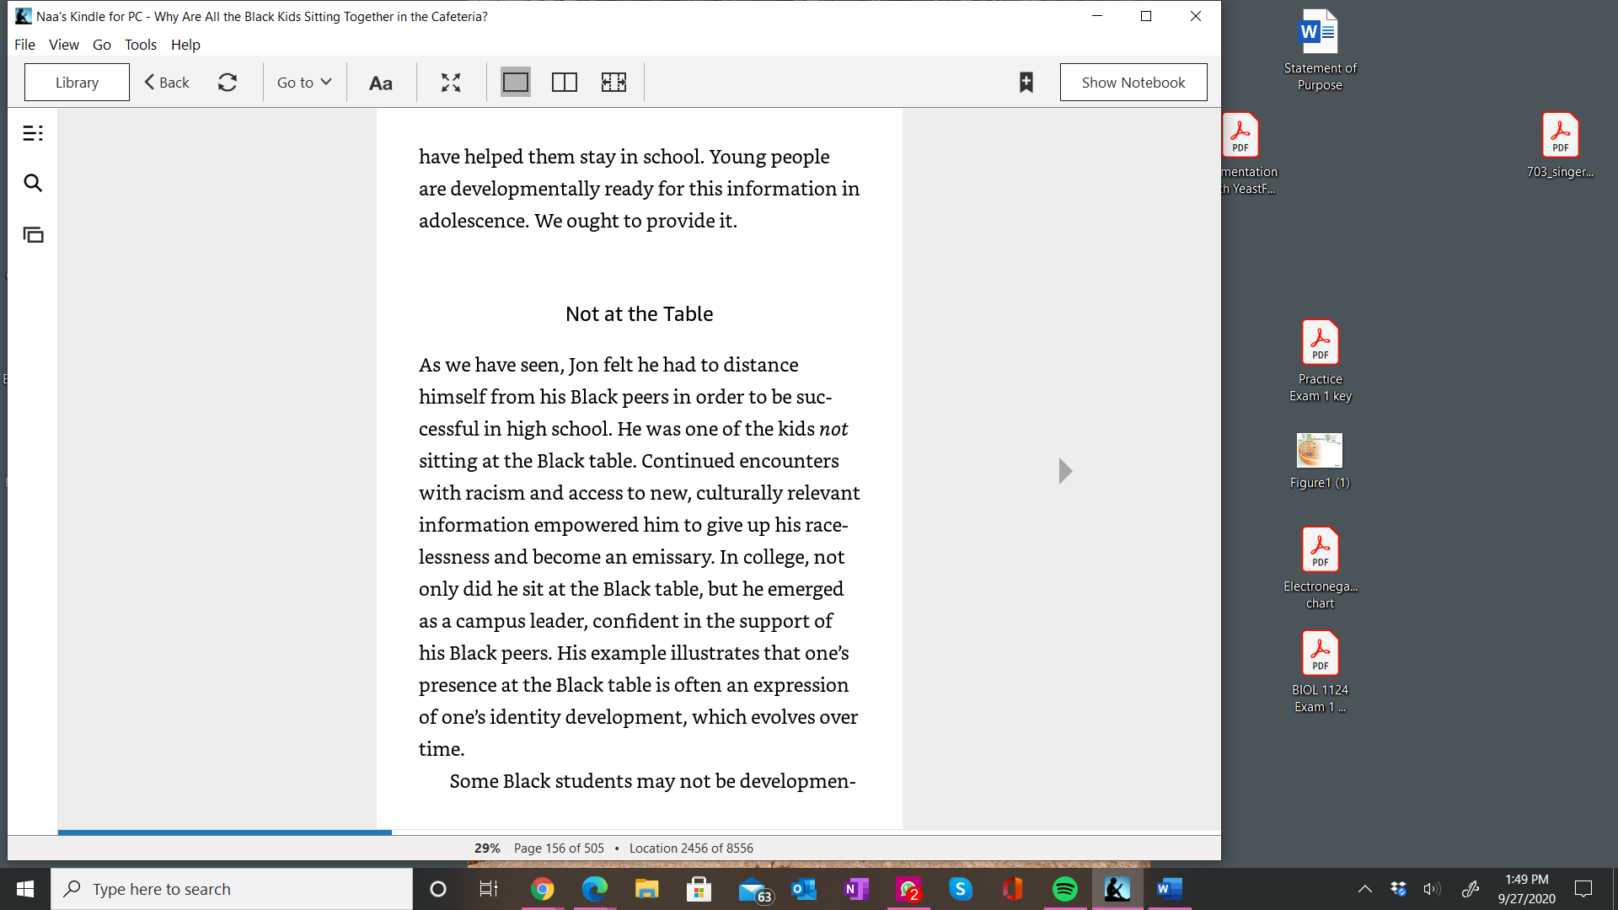Open the Help menu
1618x910 pixels.
pyautogui.click(x=185, y=45)
